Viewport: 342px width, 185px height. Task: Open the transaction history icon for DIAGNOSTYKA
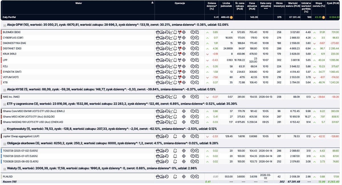click(166, 43)
